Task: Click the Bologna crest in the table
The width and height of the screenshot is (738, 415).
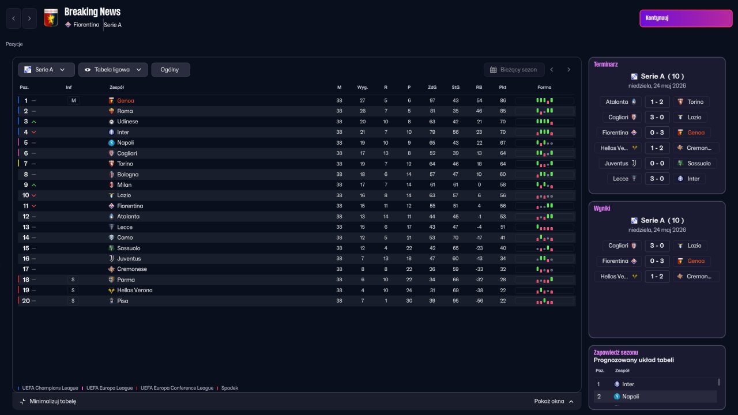Action: [111, 175]
